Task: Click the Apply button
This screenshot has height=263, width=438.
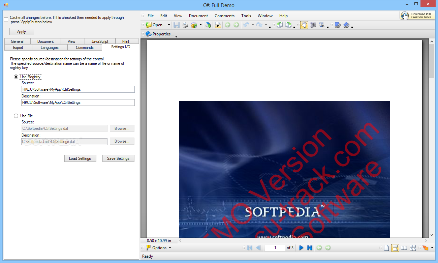Action: (x=22, y=32)
